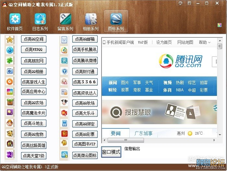The image size is (227, 171).
Task: Switch to the 广东城事 tab
Action: [x=143, y=133]
